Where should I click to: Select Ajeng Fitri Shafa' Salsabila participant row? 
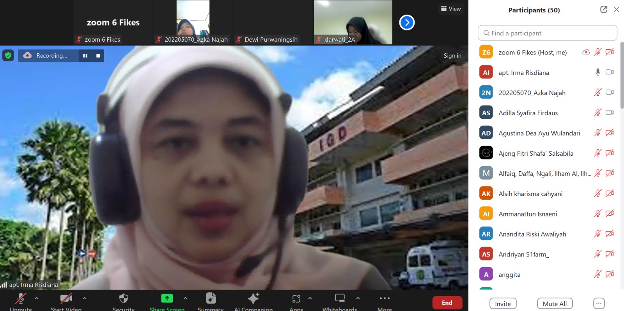point(547,153)
